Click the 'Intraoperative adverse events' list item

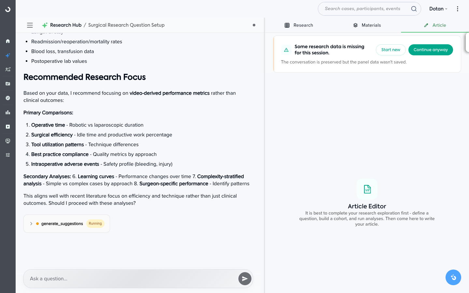pos(102,164)
